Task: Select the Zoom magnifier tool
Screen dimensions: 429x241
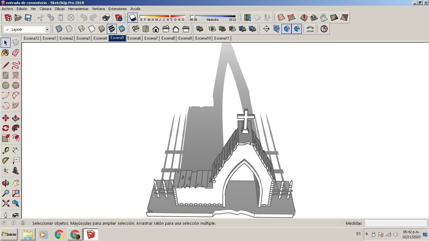Action: [5, 193]
